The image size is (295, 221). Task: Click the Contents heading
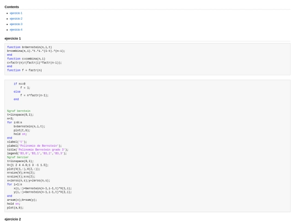[11, 7]
